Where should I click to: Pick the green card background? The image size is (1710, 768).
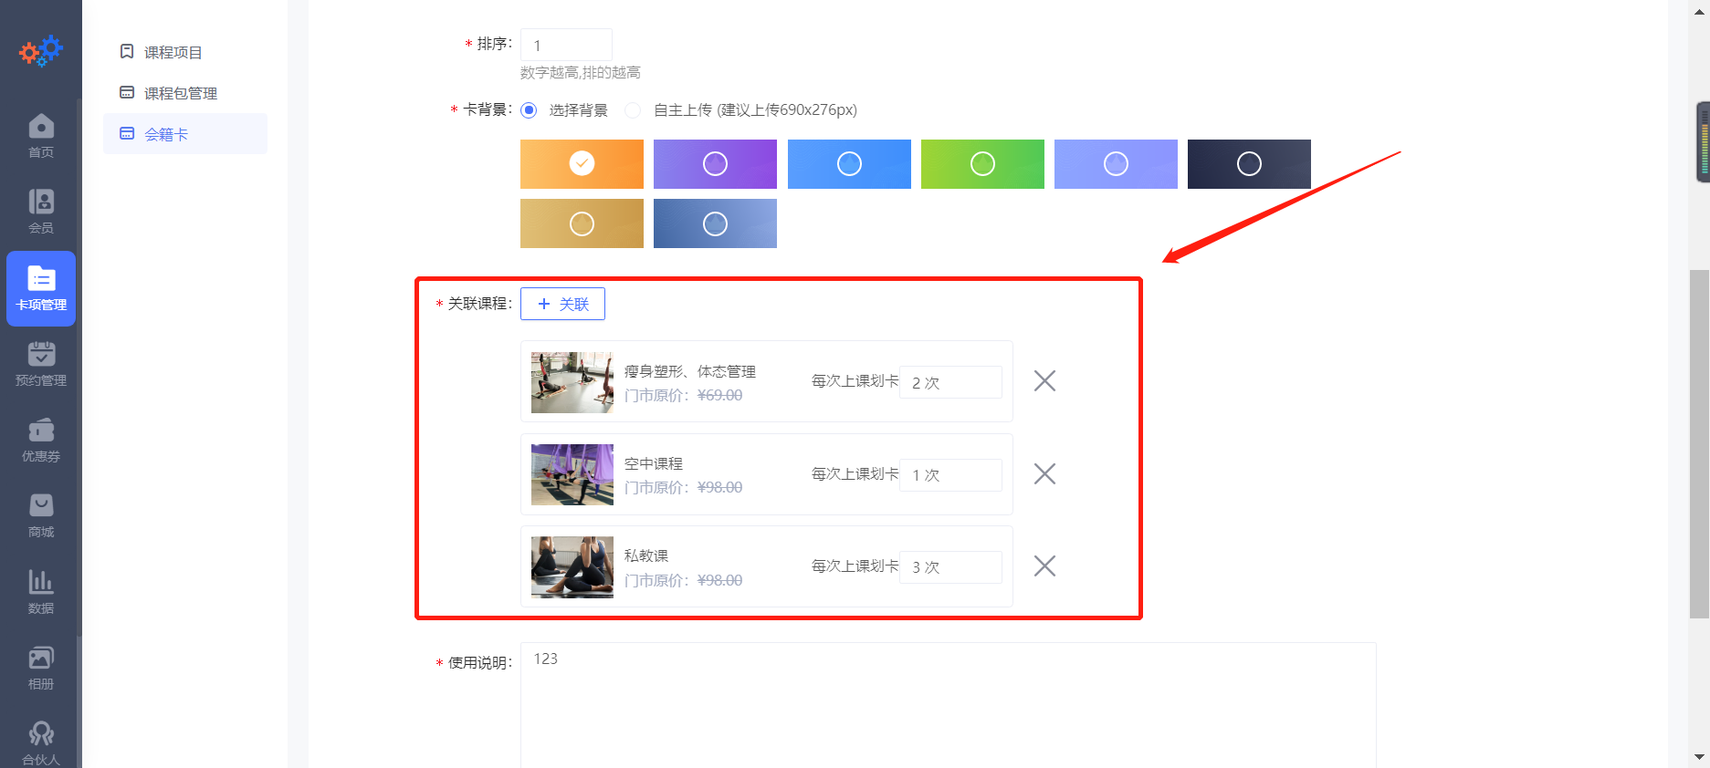click(x=982, y=164)
